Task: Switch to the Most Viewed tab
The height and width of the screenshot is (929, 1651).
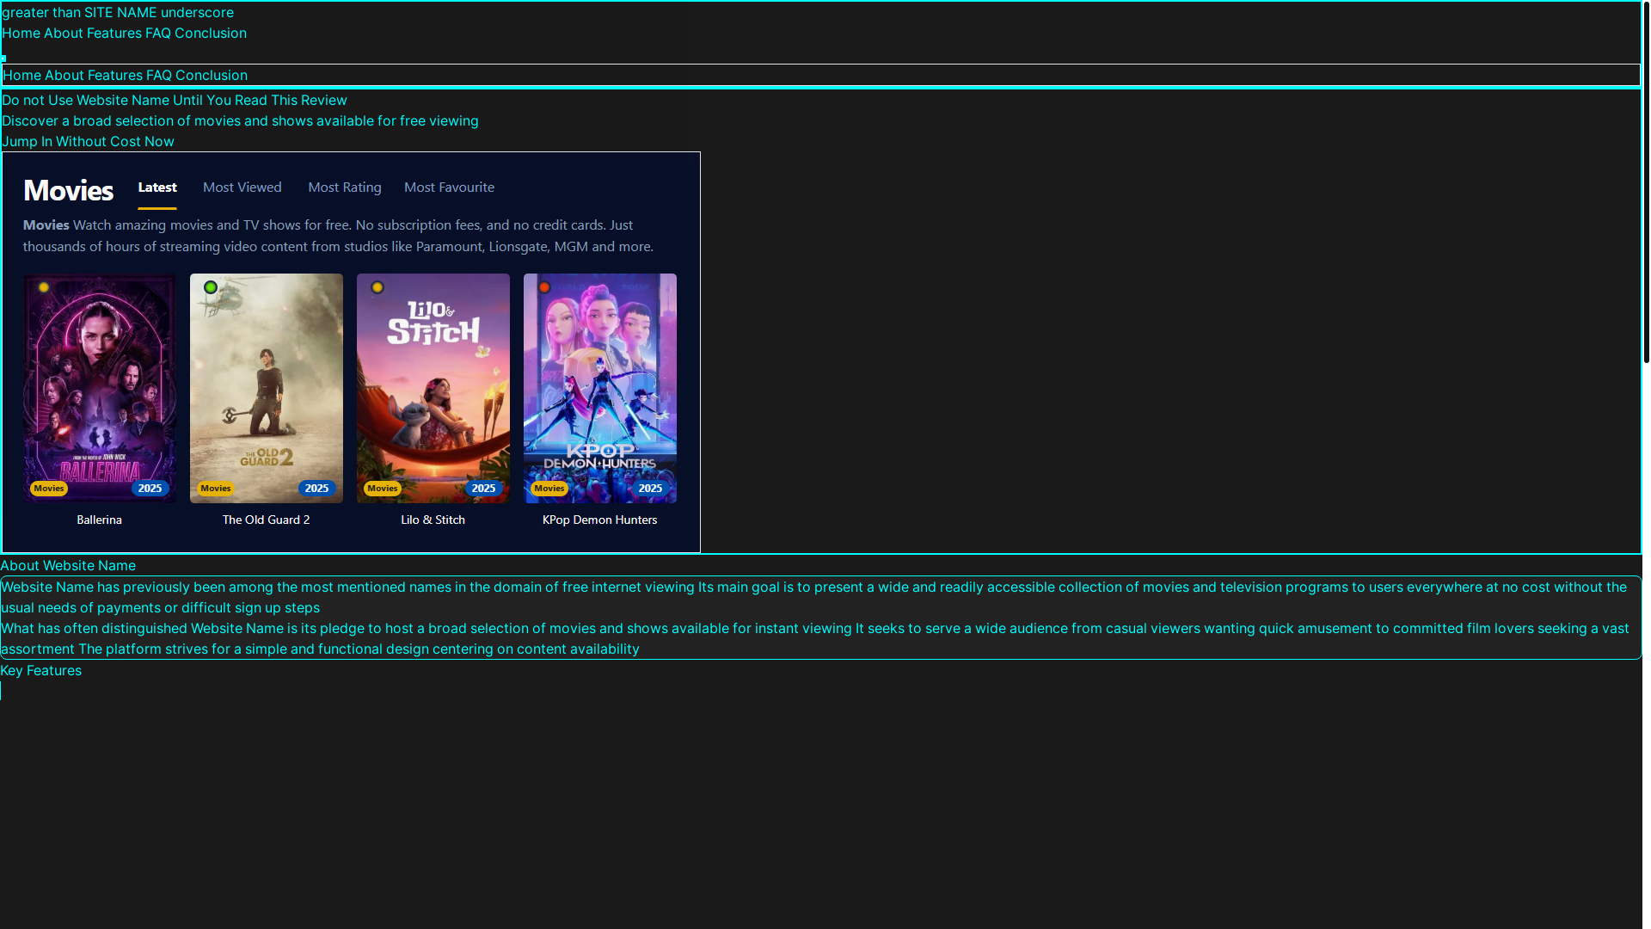Action: pyautogui.click(x=242, y=188)
